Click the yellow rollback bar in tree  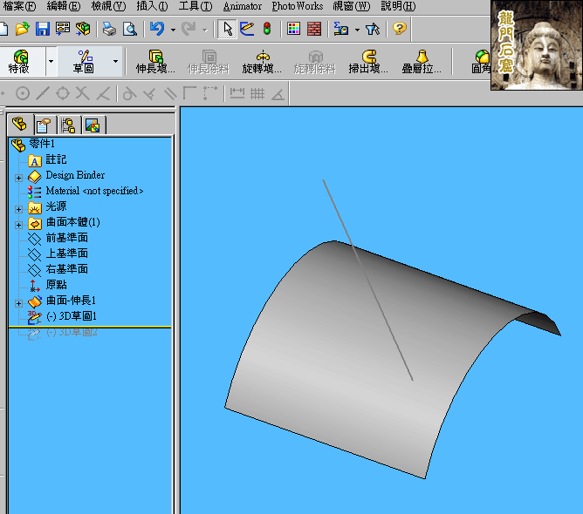pyautogui.click(x=87, y=326)
